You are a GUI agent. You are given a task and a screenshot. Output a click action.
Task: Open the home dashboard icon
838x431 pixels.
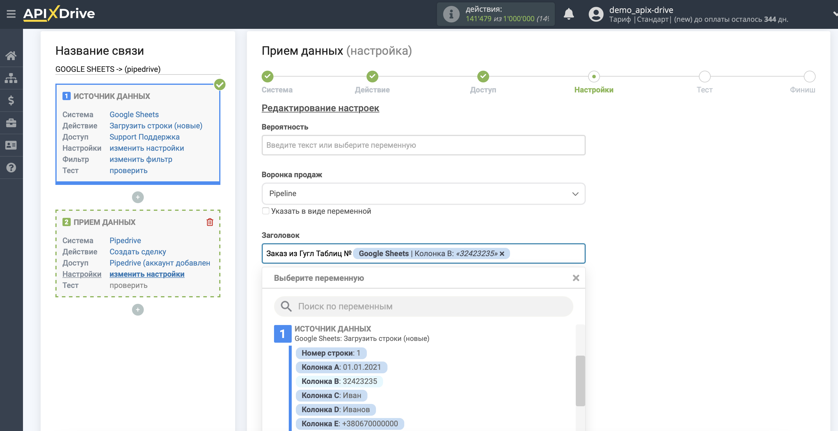(11, 56)
